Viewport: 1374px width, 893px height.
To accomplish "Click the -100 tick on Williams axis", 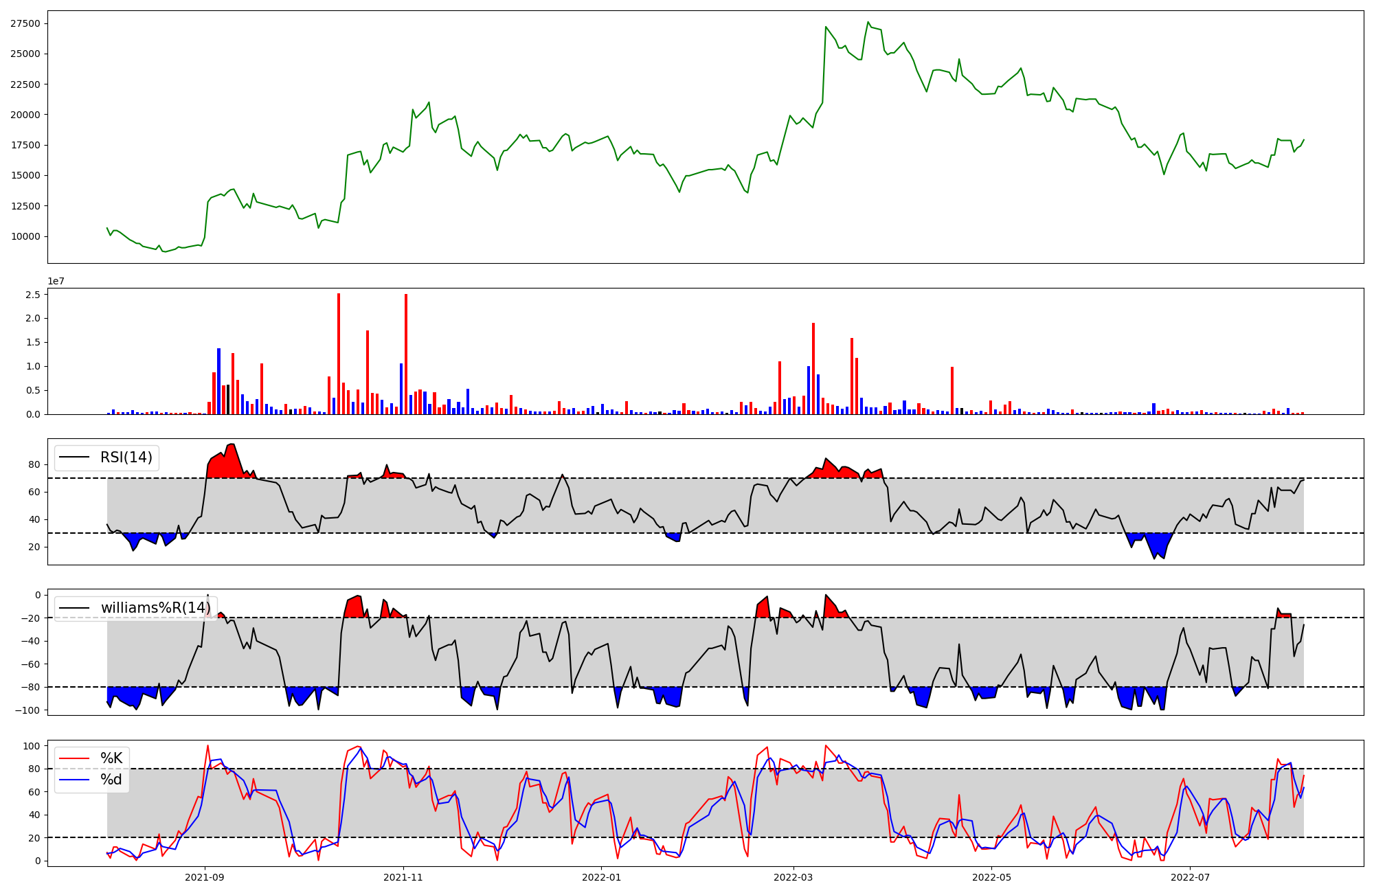I will point(29,710).
